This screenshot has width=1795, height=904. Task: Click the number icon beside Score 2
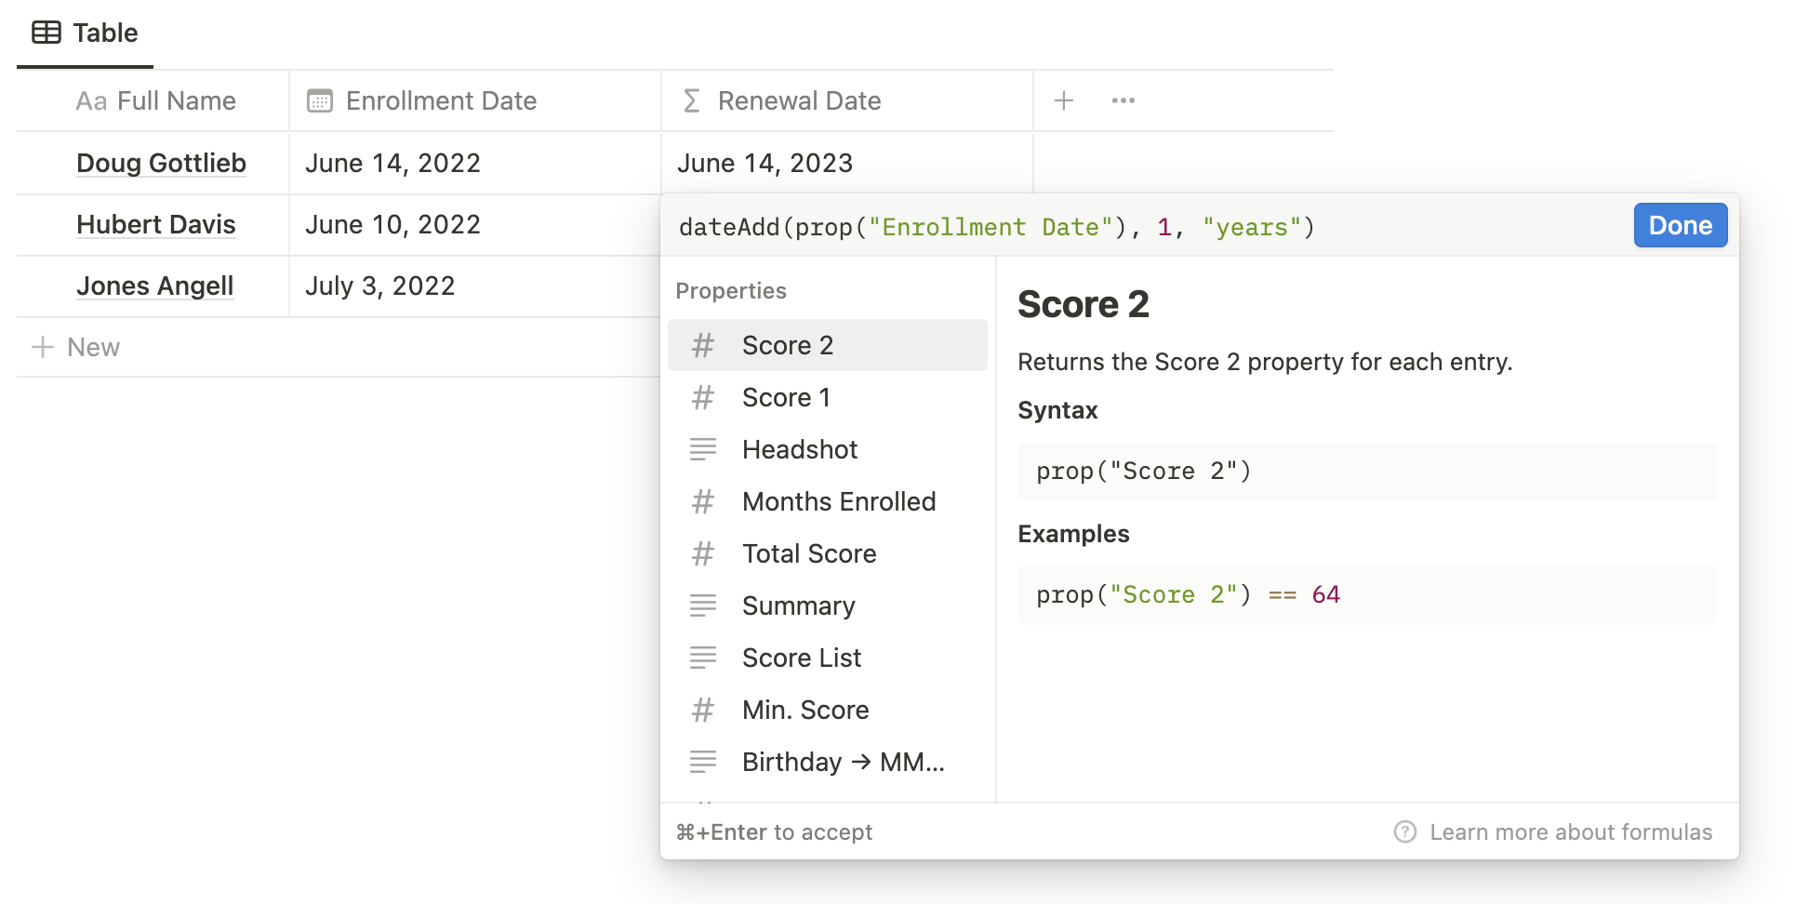click(x=704, y=344)
